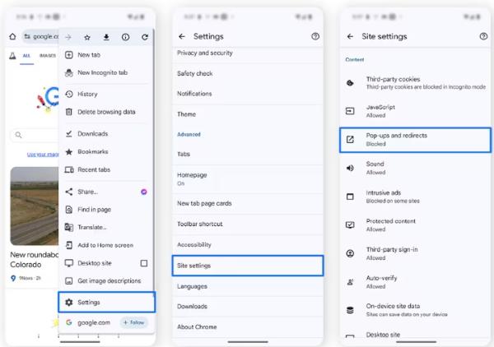The width and height of the screenshot is (494, 347).
Task: Select Delete browsing data menu entry
Action: point(106,112)
